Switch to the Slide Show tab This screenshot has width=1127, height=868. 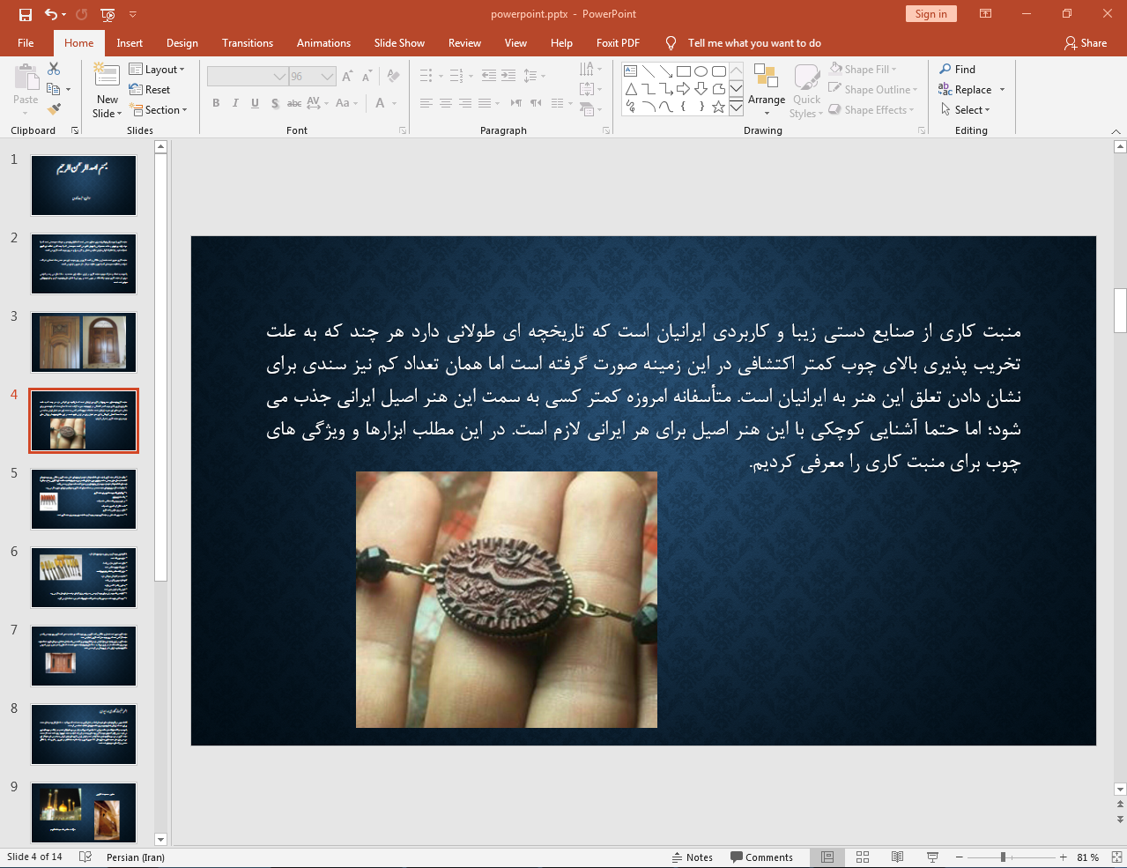(399, 42)
